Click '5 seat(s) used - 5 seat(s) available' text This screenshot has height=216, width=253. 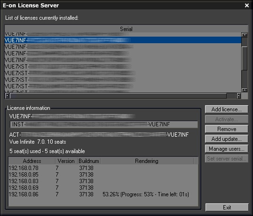[47, 151]
